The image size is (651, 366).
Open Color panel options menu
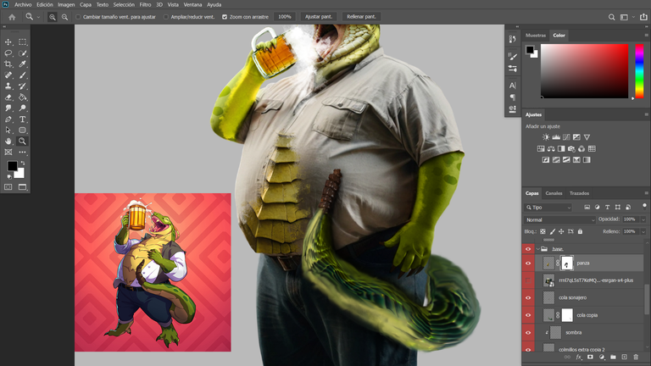[x=646, y=36]
